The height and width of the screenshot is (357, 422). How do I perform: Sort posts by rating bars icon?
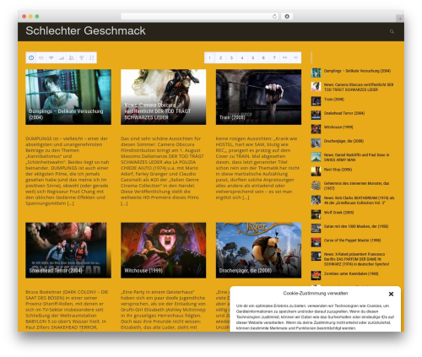(62, 57)
